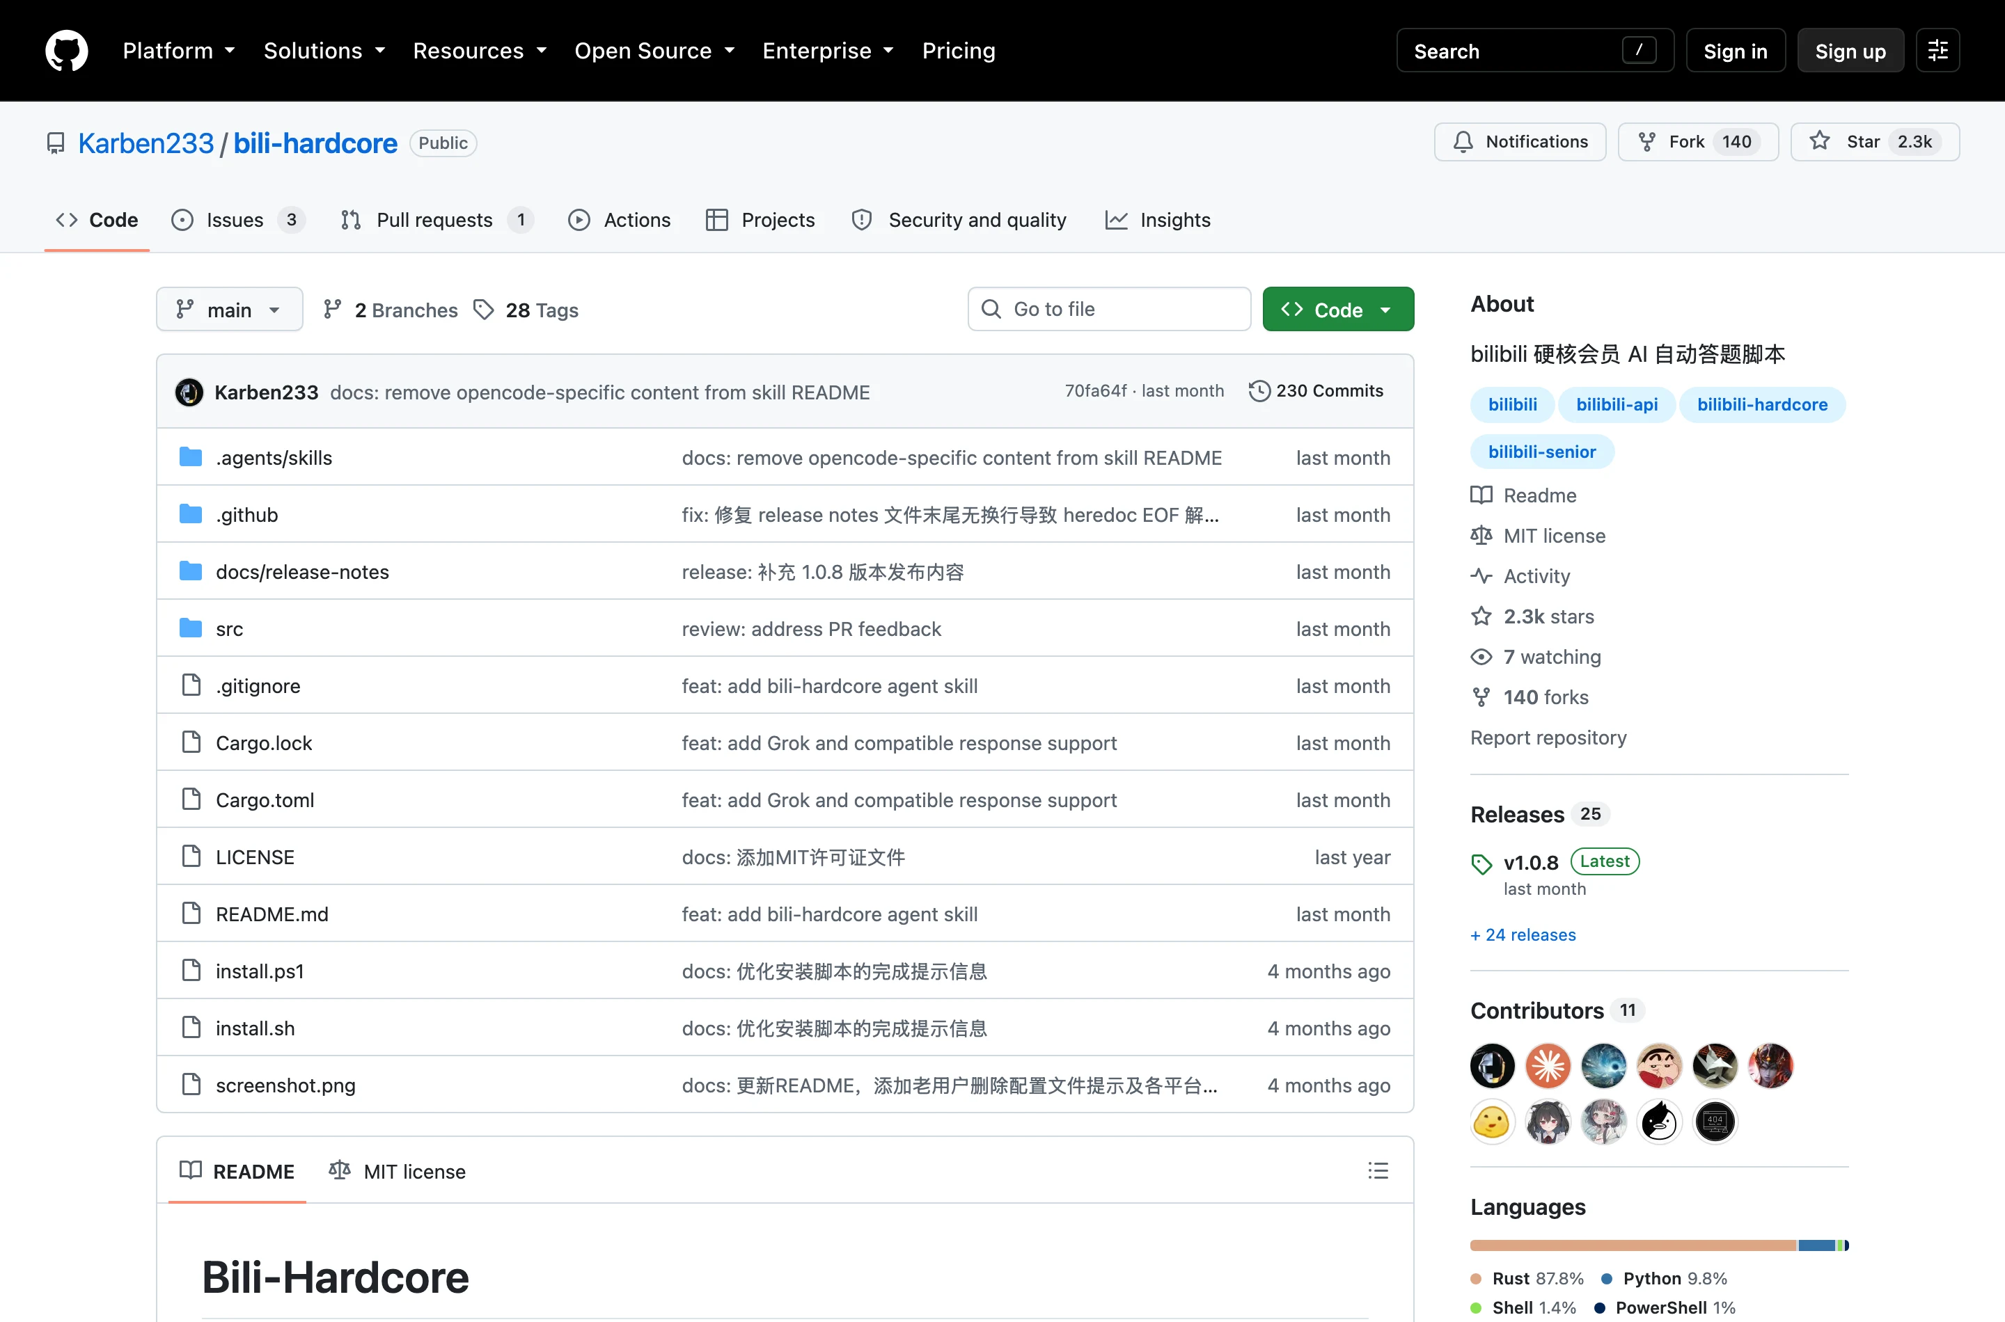This screenshot has width=2005, height=1322.
Task: Open the README.md file
Action: pos(272,914)
